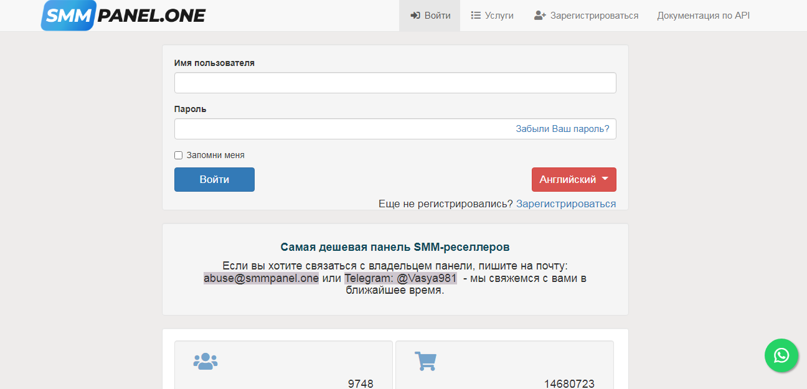Image resolution: width=807 pixels, height=389 pixels.
Task: Click the sign-in arrow icon in navbar
Action: coord(415,16)
